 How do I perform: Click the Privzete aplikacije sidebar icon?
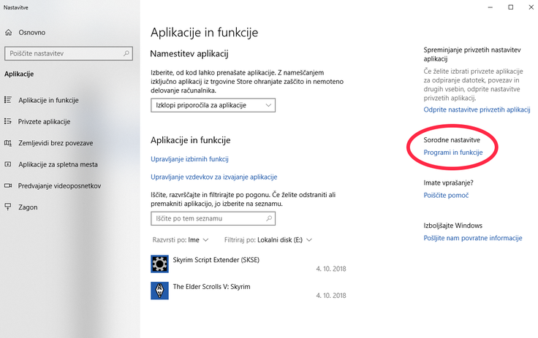click(8, 121)
